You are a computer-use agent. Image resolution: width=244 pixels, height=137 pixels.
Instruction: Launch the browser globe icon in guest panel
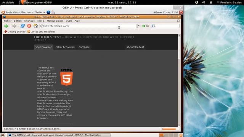pos(48,12)
